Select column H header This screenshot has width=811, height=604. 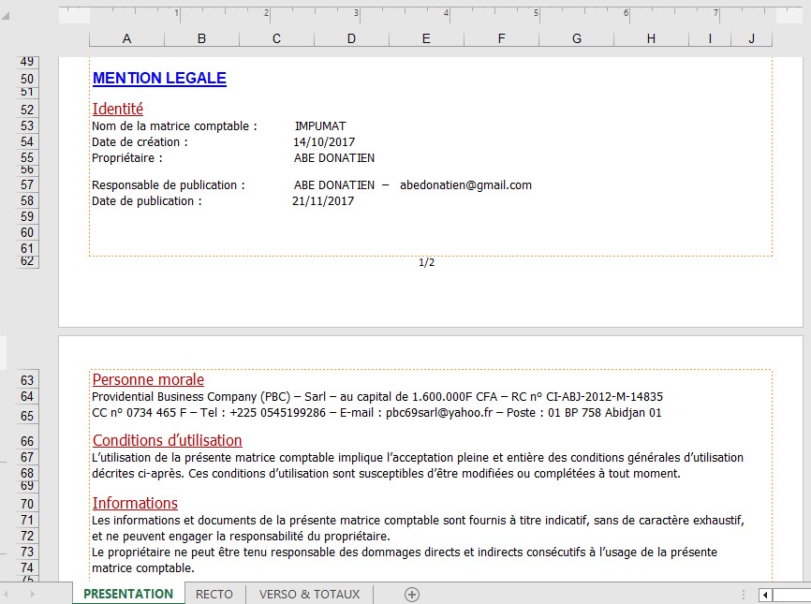[x=651, y=38]
